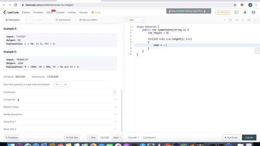Switch to the Submissions tab

63,20
